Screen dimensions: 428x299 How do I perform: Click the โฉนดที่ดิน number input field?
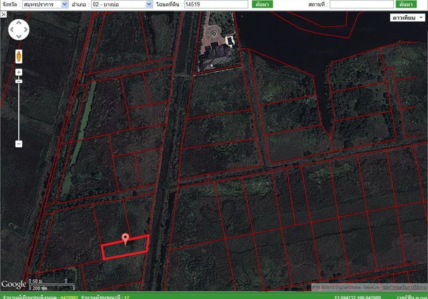216,4
